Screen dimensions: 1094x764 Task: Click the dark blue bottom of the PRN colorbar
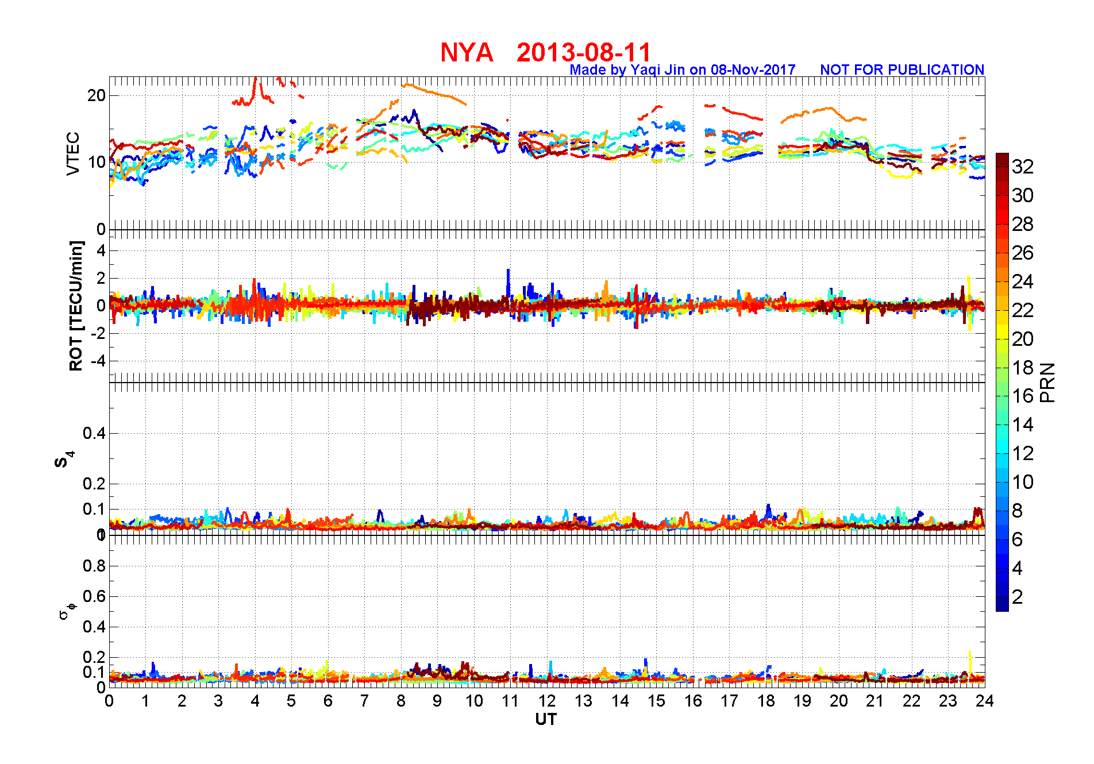pos(1002,603)
